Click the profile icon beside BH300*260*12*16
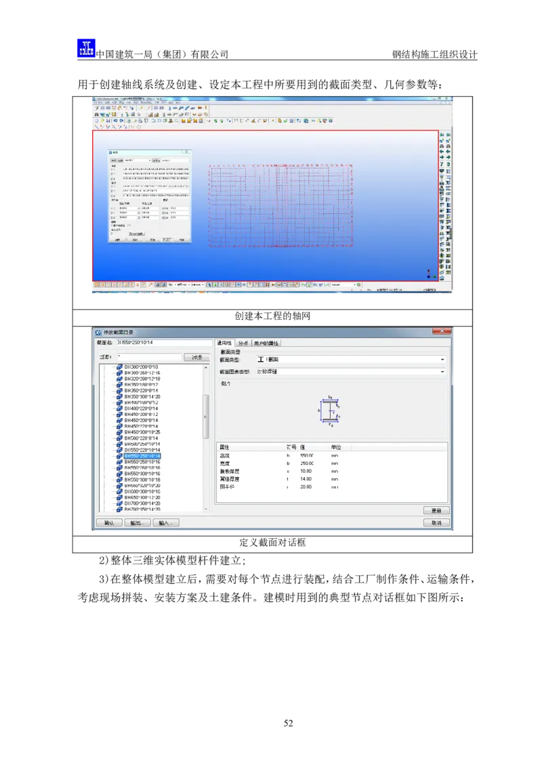 [120, 373]
